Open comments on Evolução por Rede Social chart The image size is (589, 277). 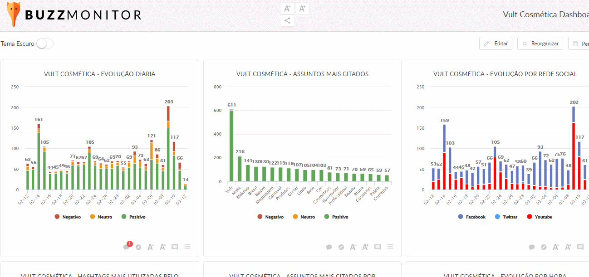point(532,247)
